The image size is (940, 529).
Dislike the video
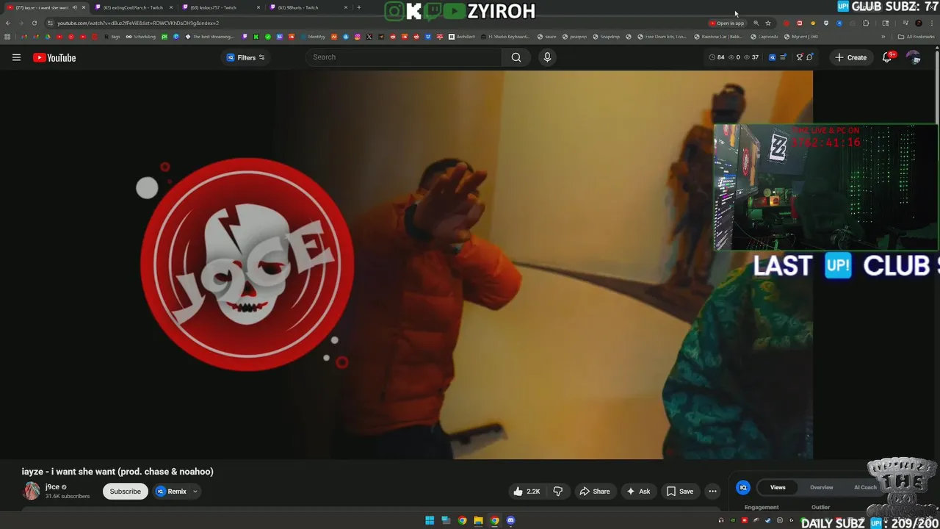(557, 492)
